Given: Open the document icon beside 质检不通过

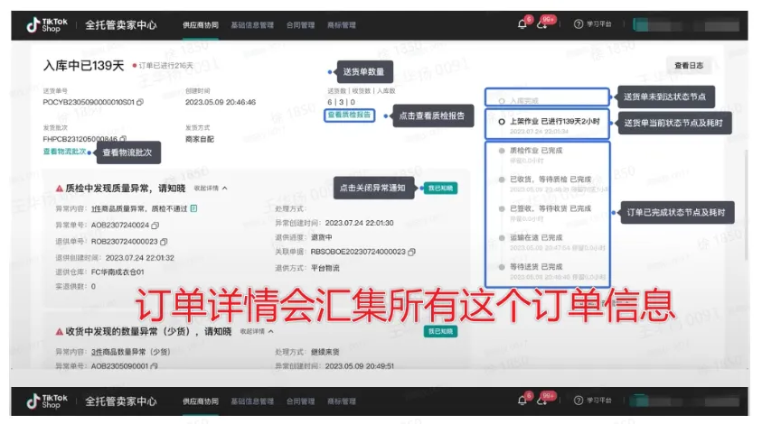Looking at the screenshot, I should coord(193,208).
